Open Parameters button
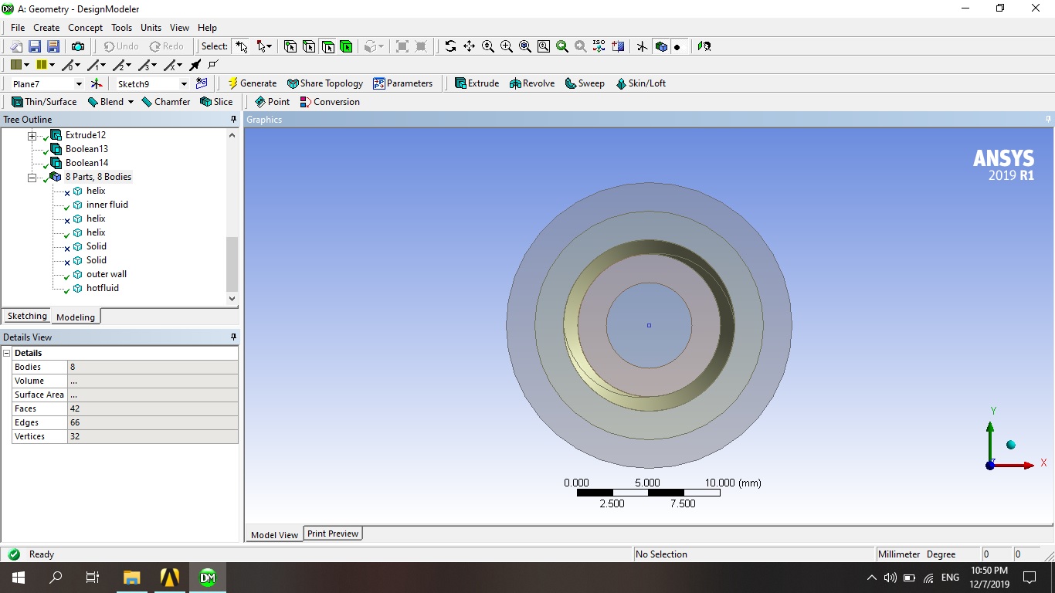Viewport: 1055px width, 593px height. click(402, 83)
